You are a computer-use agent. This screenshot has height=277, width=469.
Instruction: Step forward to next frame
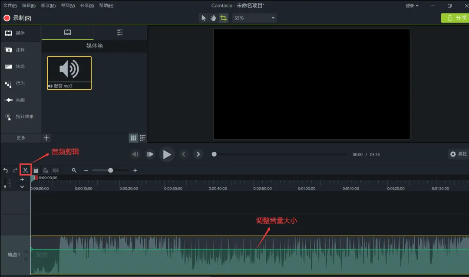click(x=150, y=154)
